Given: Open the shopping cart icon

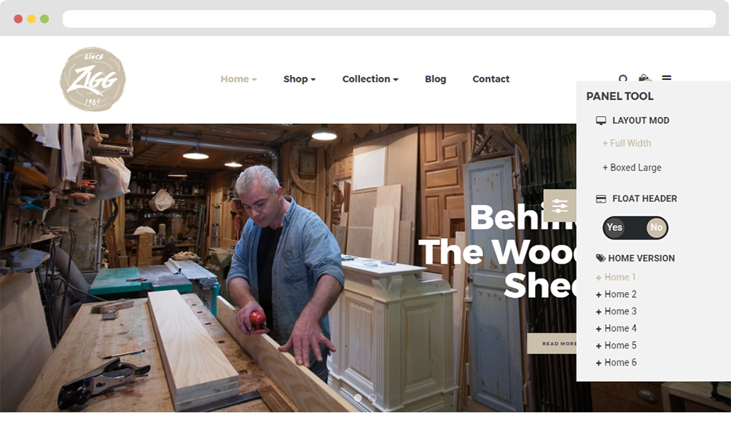Looking at the screenshot, I should 644,77.
